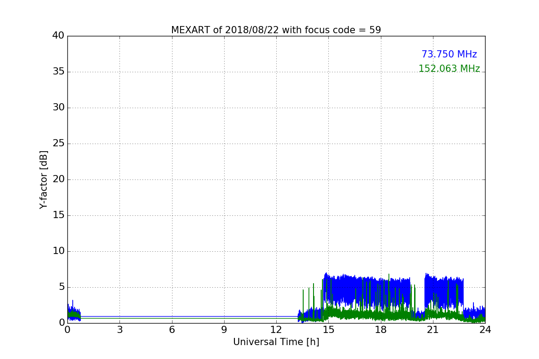The image size is (539, 359).
Task: Click the y-axis tick value 5
Action: point(62,287)
